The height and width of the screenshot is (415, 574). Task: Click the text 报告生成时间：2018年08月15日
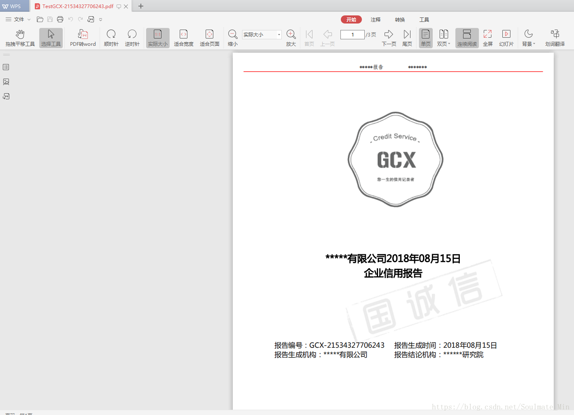445,345
